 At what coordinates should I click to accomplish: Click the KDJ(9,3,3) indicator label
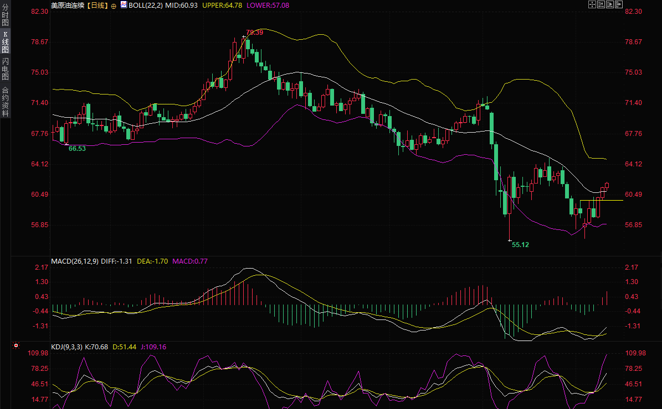click(67, 347)
